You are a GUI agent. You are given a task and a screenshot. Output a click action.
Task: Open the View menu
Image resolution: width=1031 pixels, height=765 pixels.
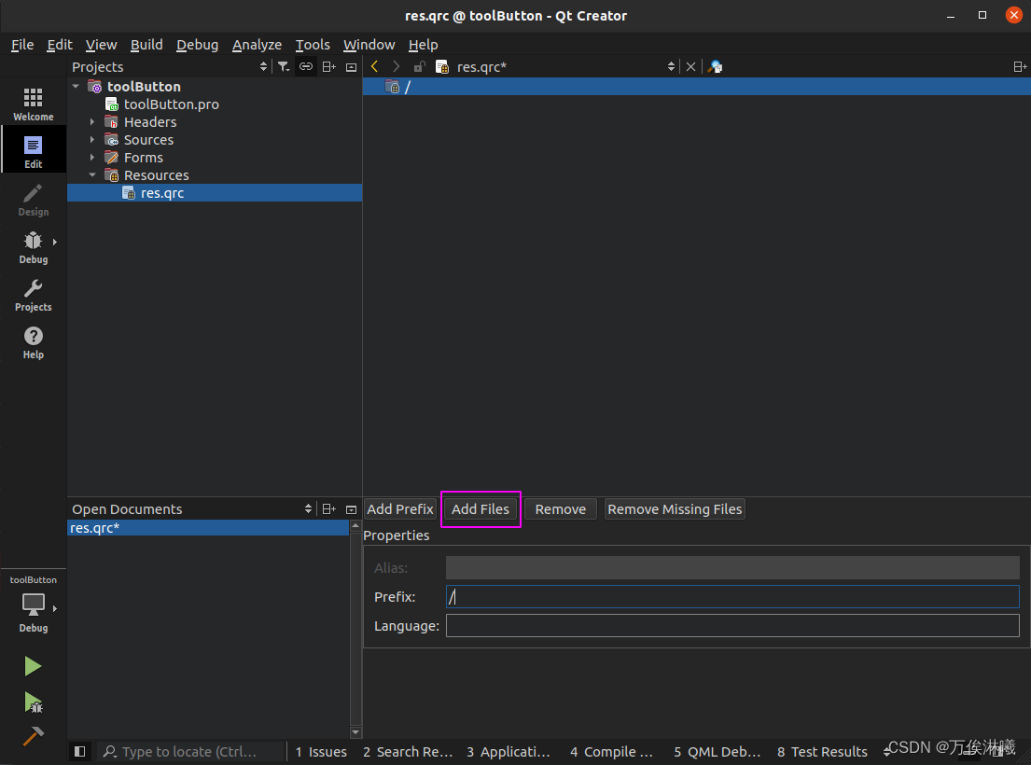[x=101, y=45]
